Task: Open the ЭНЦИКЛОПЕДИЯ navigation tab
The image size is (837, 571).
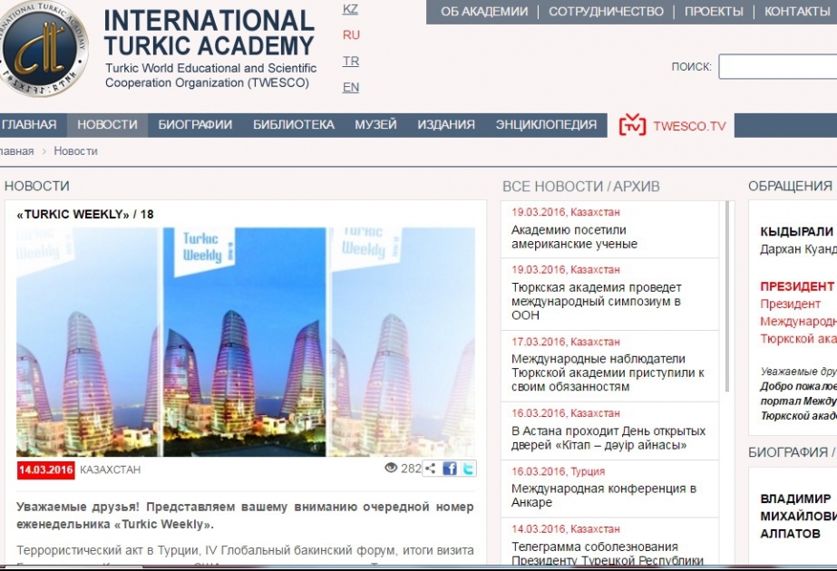Action: (546, 125)
